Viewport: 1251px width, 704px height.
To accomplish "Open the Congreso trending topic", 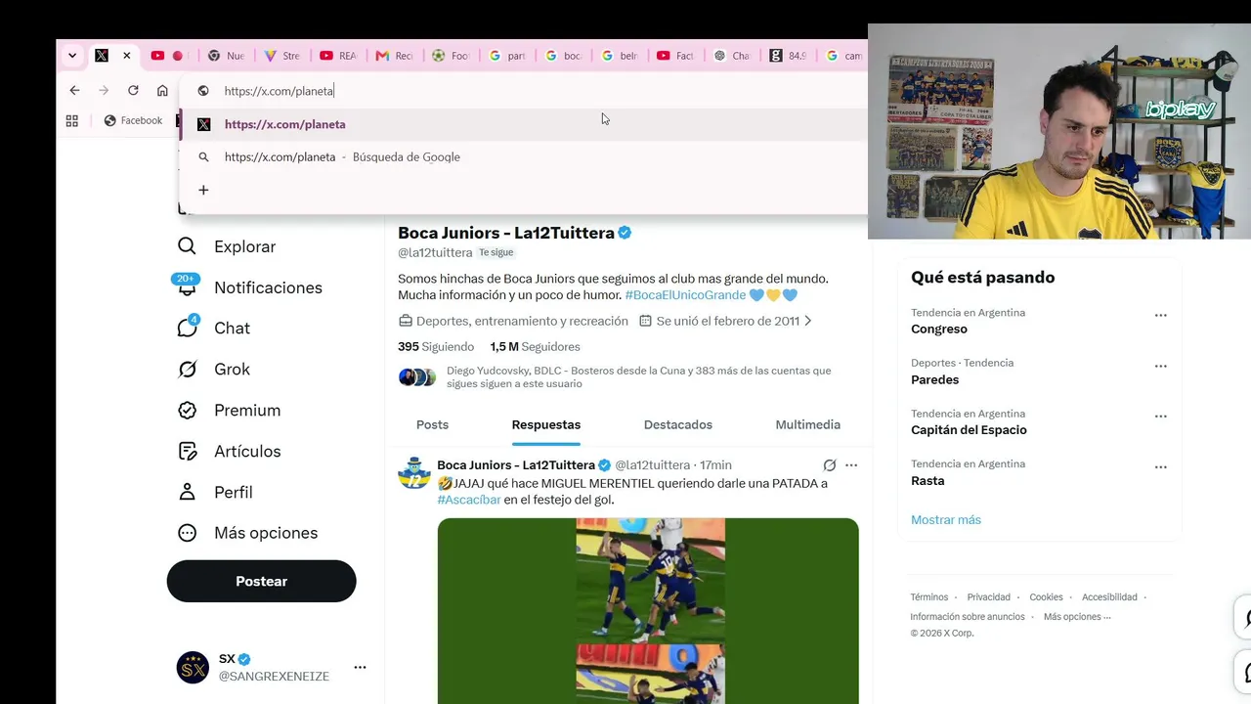I will coord(939,330).
